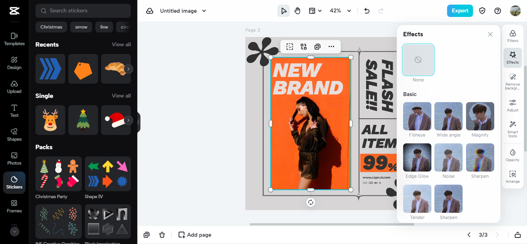Open the canvas layout dropdown
Viewport: 527px width, 244px height.
315,11
